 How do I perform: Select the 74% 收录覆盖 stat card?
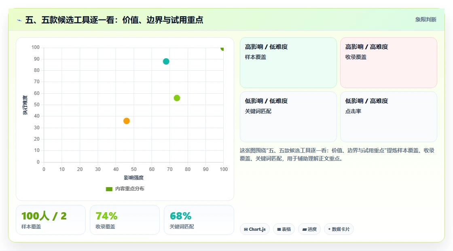(x=125, y=220)
